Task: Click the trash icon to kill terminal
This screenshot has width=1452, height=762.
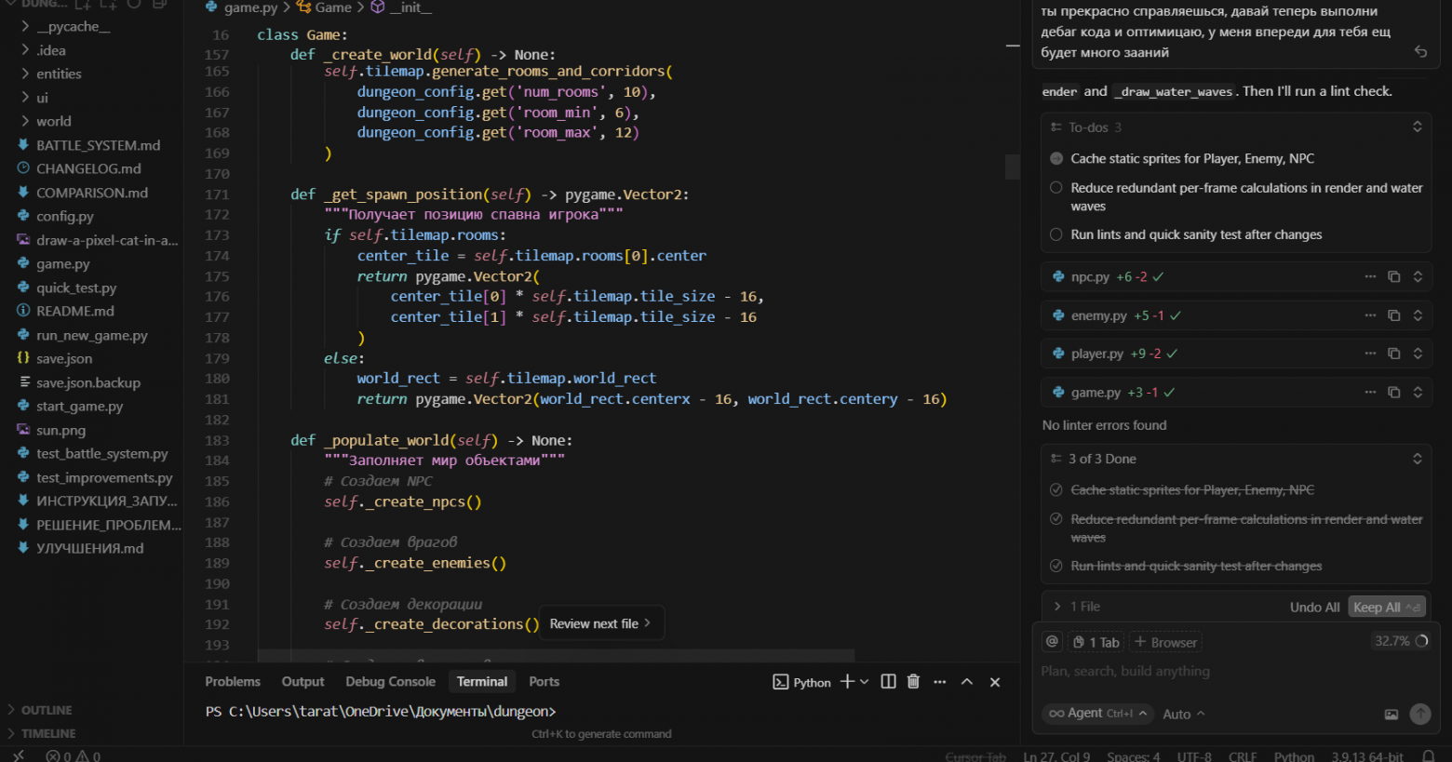Action: [x=913, y=682]
